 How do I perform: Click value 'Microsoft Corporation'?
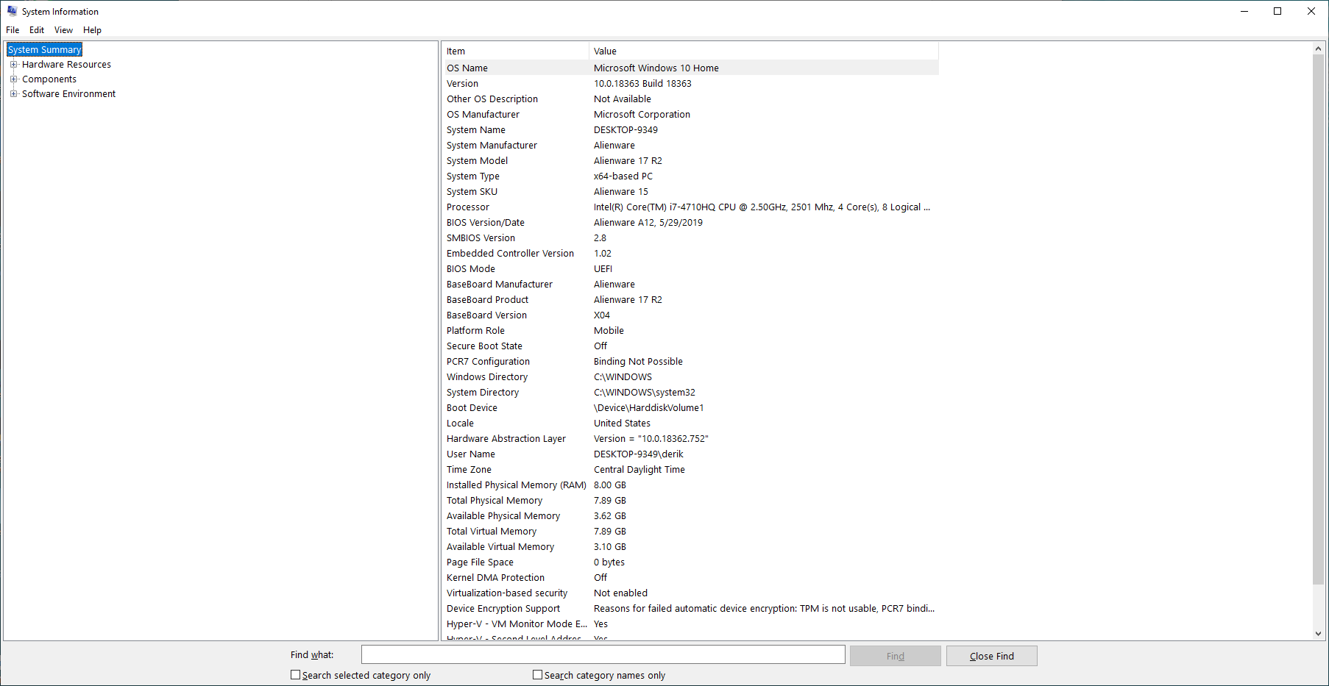click(642, 114)
